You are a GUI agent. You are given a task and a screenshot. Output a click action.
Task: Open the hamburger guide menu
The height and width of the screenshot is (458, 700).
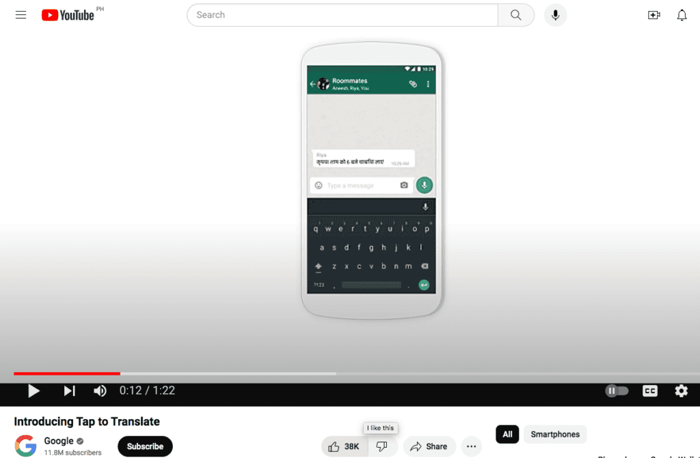21,15
